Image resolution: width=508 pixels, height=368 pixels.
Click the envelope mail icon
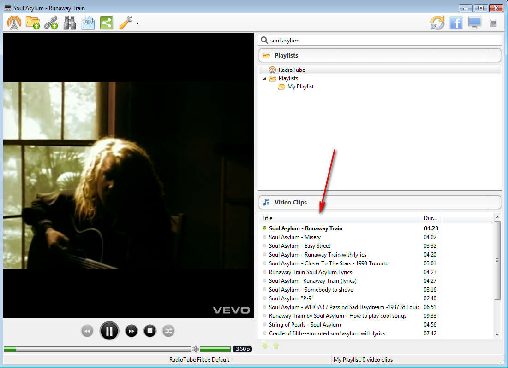point(88,23)
